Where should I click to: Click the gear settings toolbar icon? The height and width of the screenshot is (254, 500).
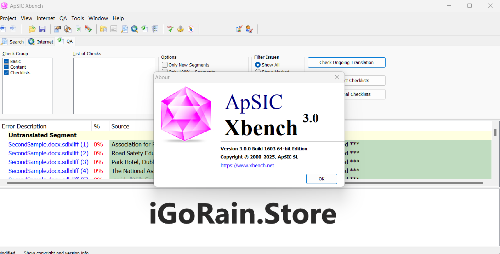181,29
